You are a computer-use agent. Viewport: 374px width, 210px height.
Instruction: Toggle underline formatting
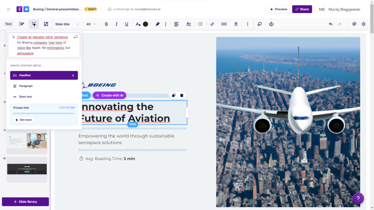pos(127,24)
